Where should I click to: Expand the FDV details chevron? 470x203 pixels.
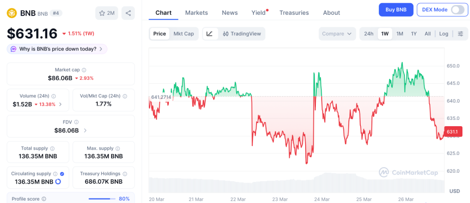(x=85, y=130)
